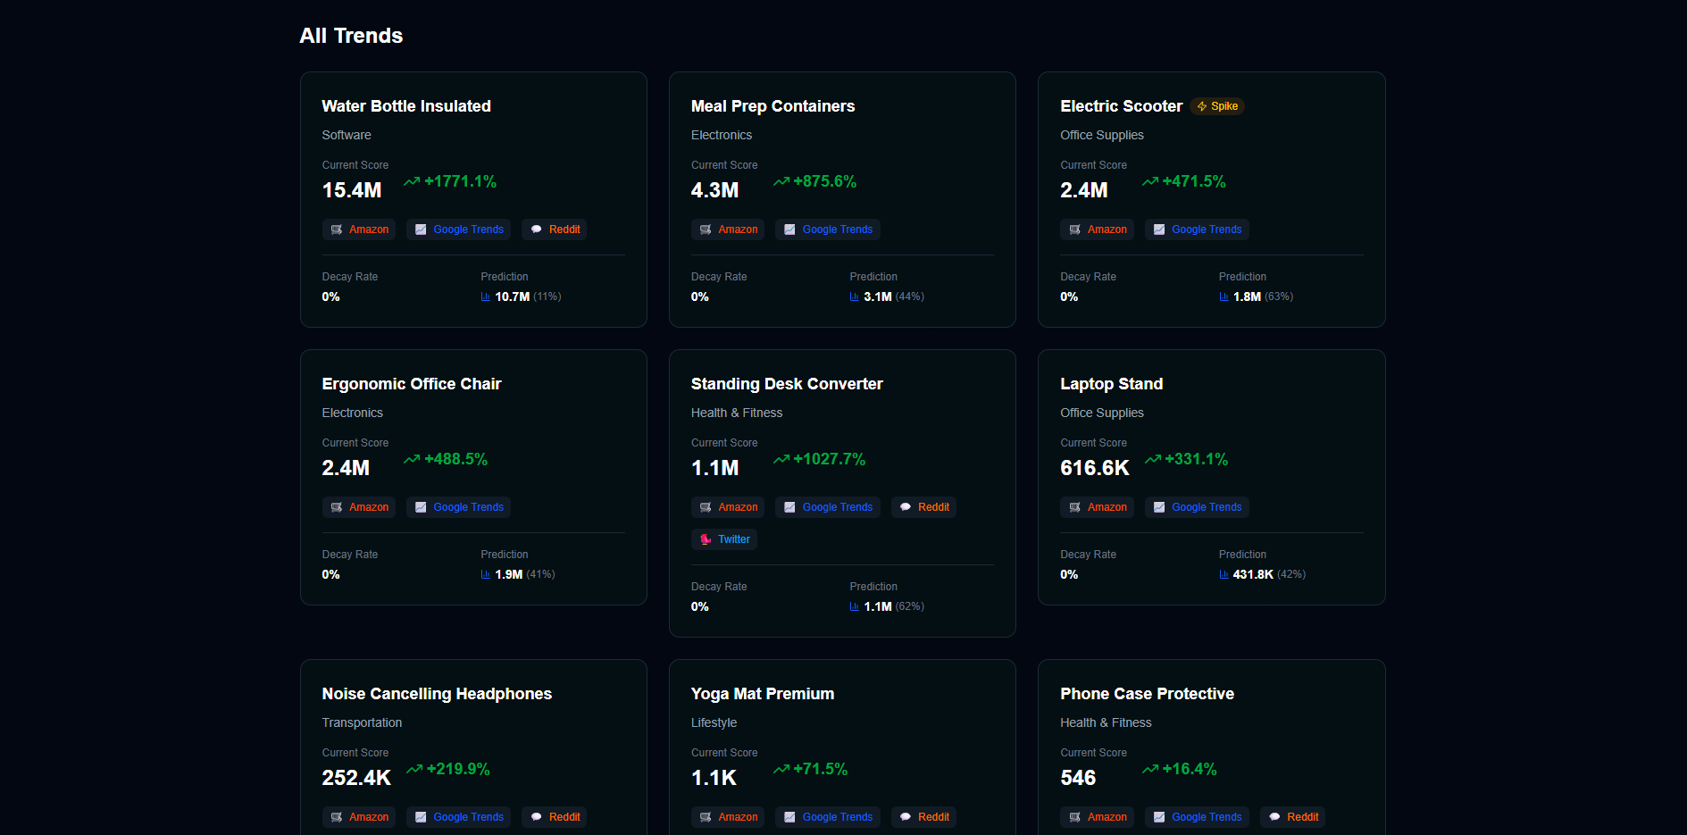This screenshot has height=835, width=1687.
Task: Click Google Trends tag on Yoga Mat Premium card
Action: [828, 817]
